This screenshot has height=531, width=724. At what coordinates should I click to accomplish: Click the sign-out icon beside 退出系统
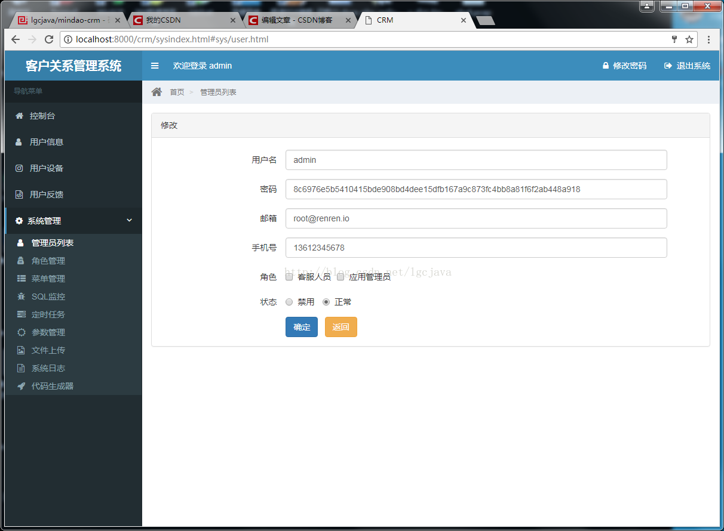[x=668, y=66]
